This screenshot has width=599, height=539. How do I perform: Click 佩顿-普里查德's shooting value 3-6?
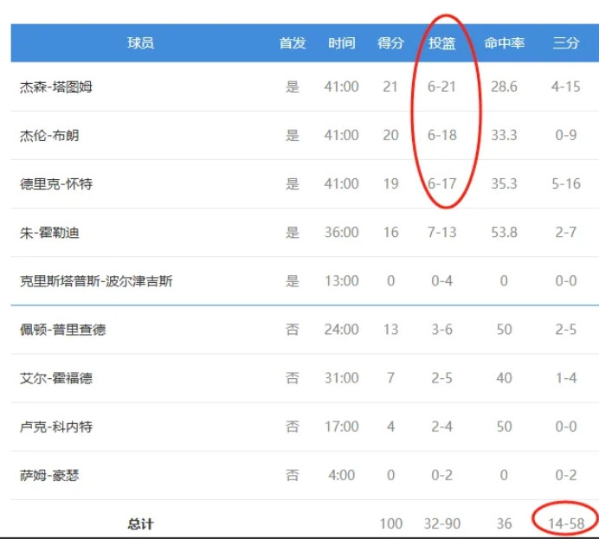(x=442, y=329)
